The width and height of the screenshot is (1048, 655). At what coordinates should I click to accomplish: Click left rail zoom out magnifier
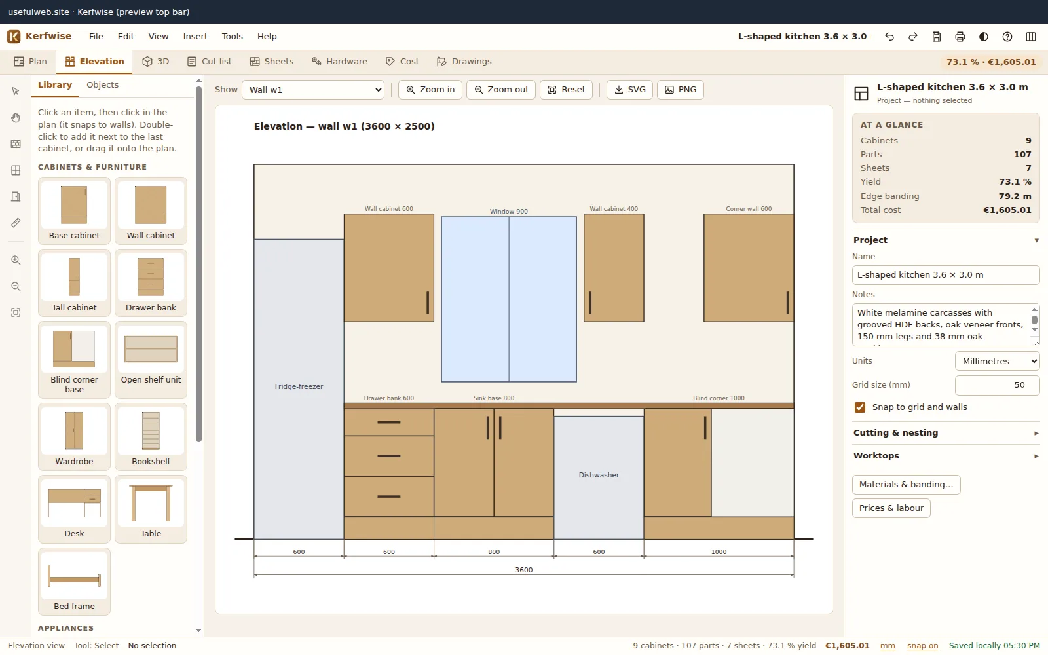point(16,286)
